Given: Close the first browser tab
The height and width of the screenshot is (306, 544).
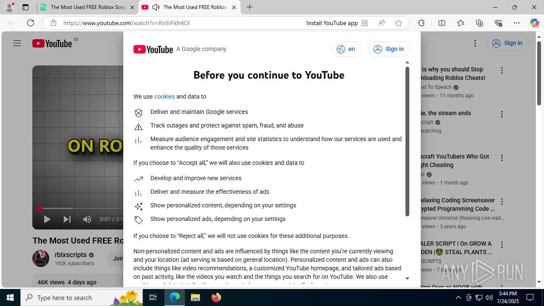Looking at the screenshot, I should (132, 7).
